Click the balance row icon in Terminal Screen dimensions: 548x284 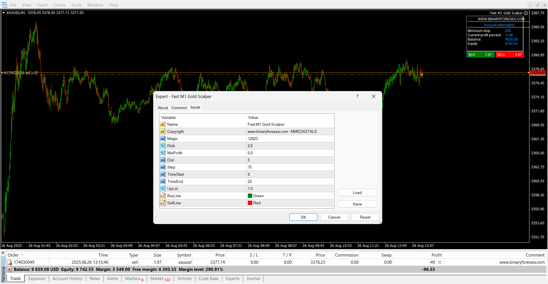point(9,269)
